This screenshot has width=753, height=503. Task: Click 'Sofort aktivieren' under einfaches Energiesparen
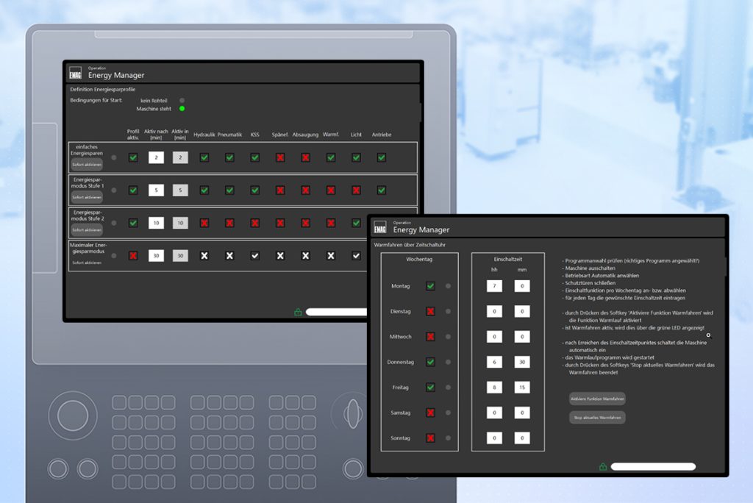click(x=87, y=165)
